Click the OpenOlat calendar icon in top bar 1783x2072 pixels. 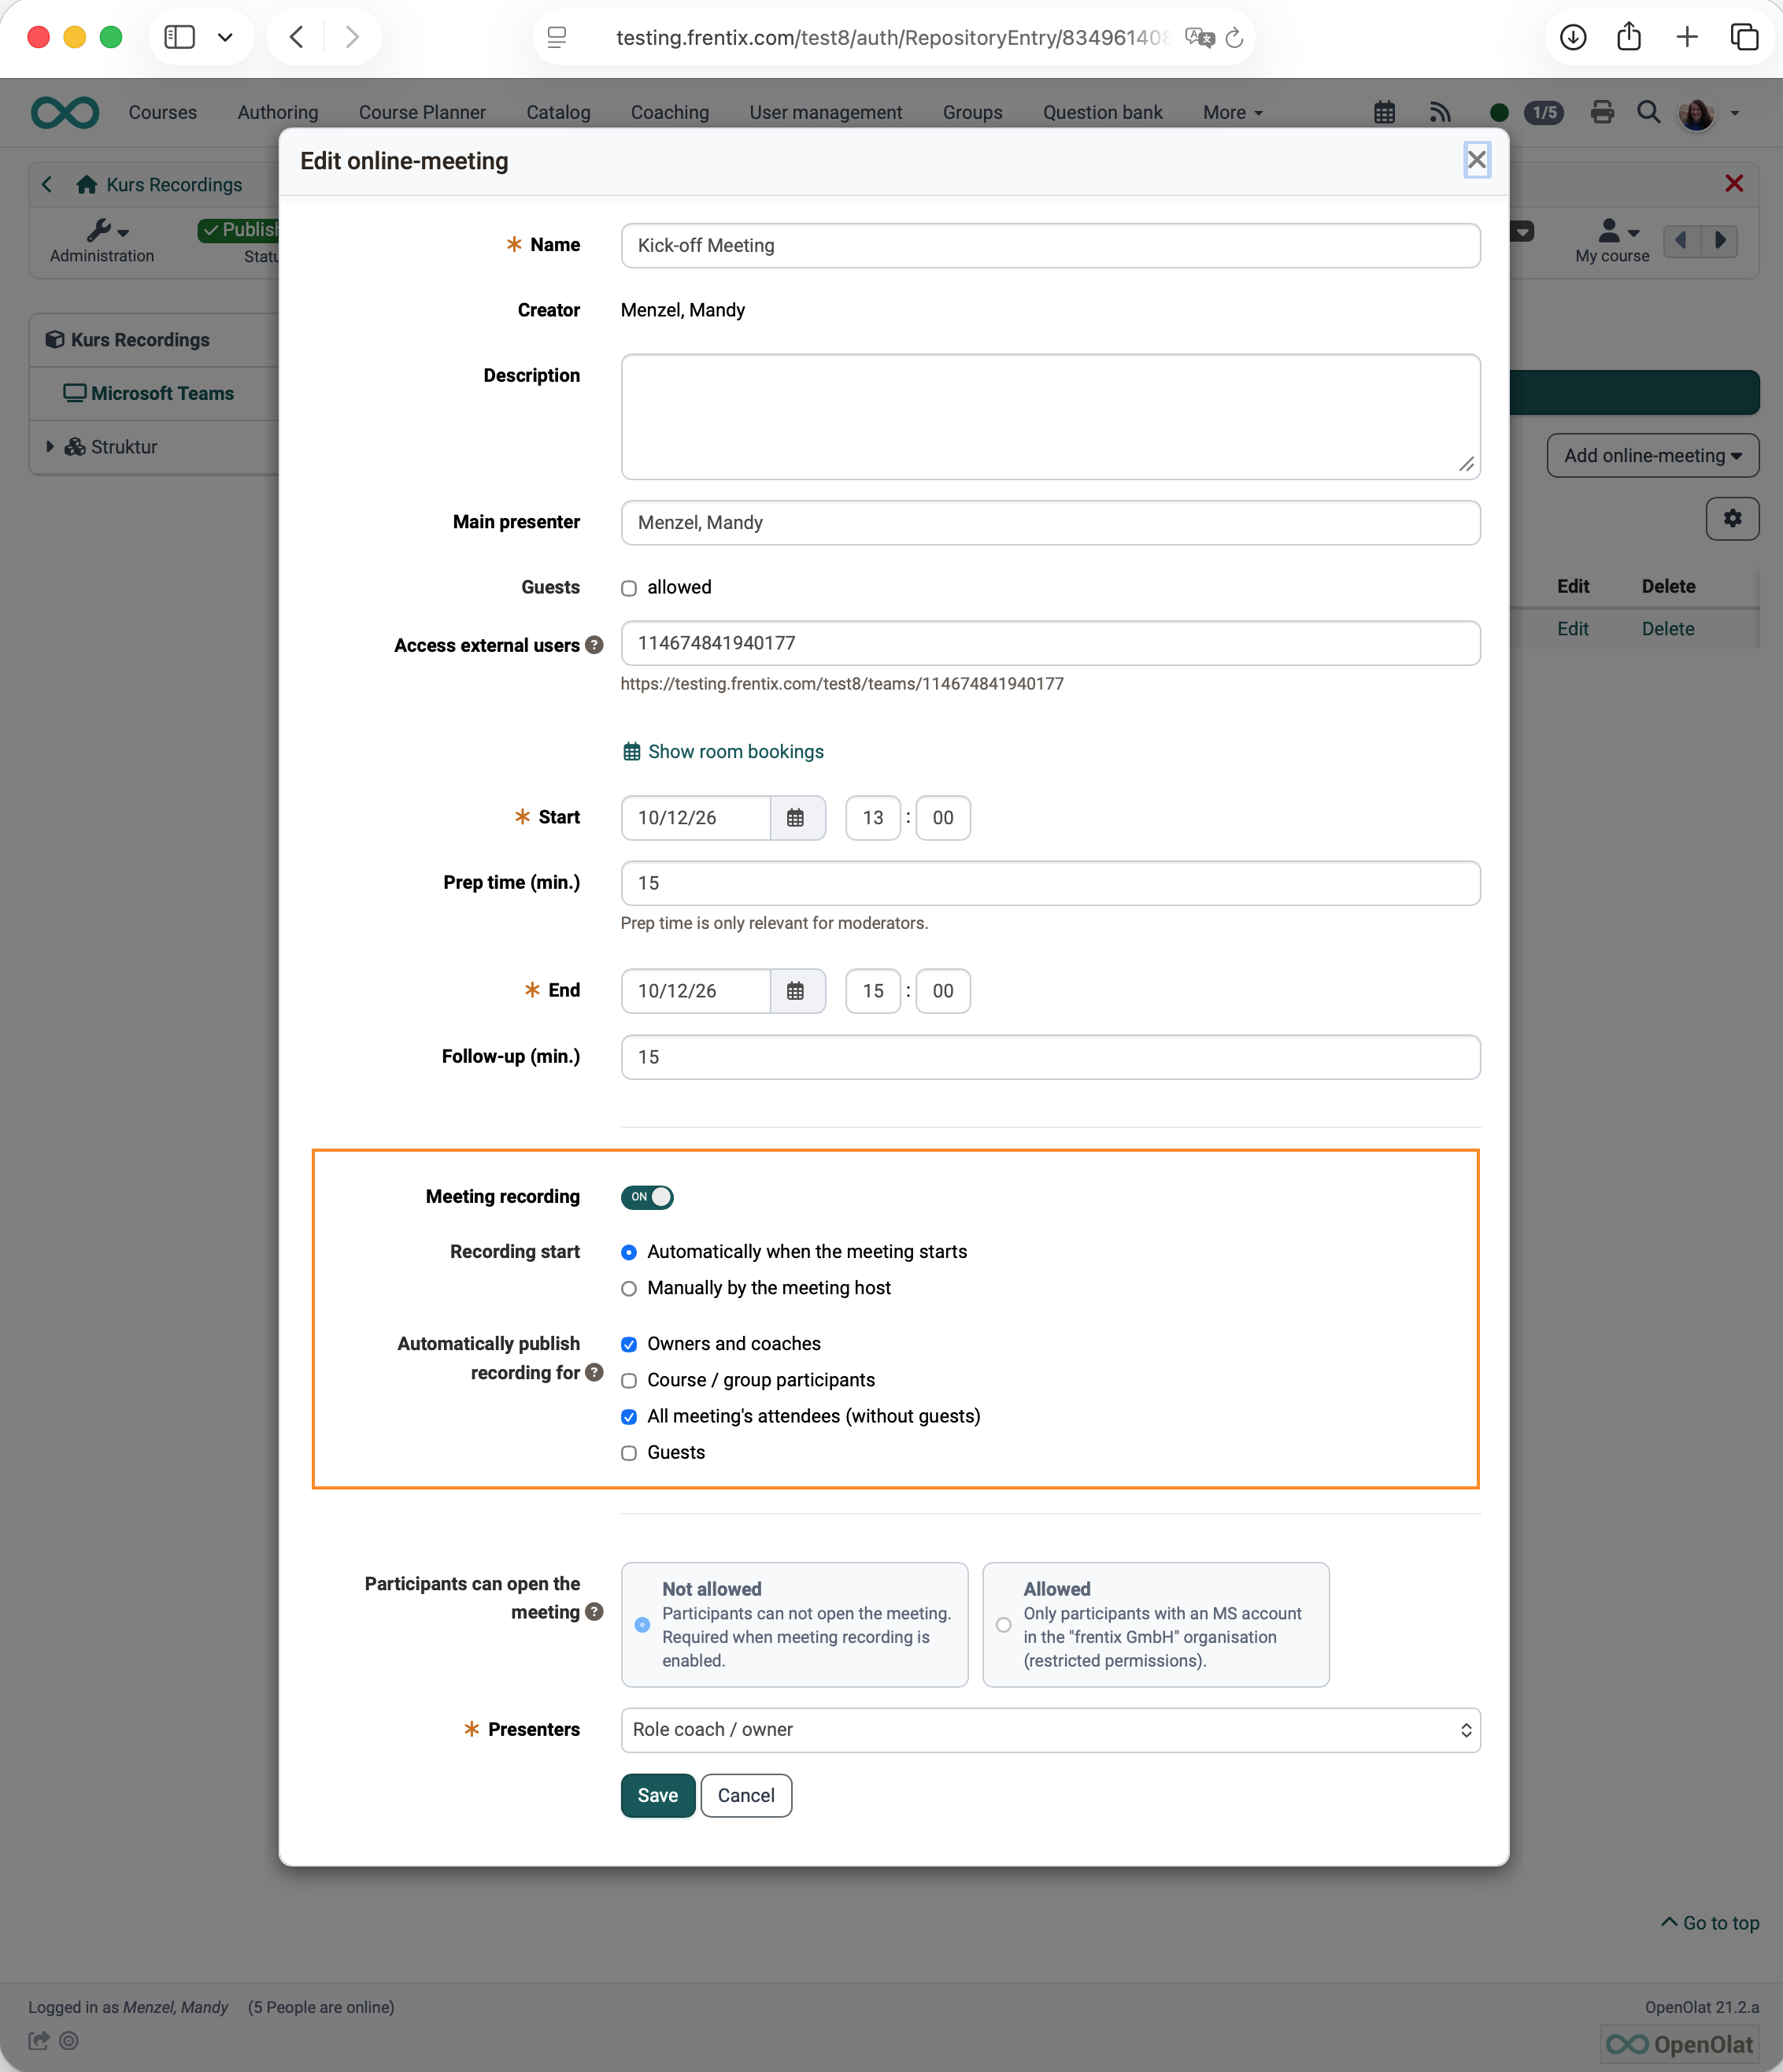(x=1384, y=112)
